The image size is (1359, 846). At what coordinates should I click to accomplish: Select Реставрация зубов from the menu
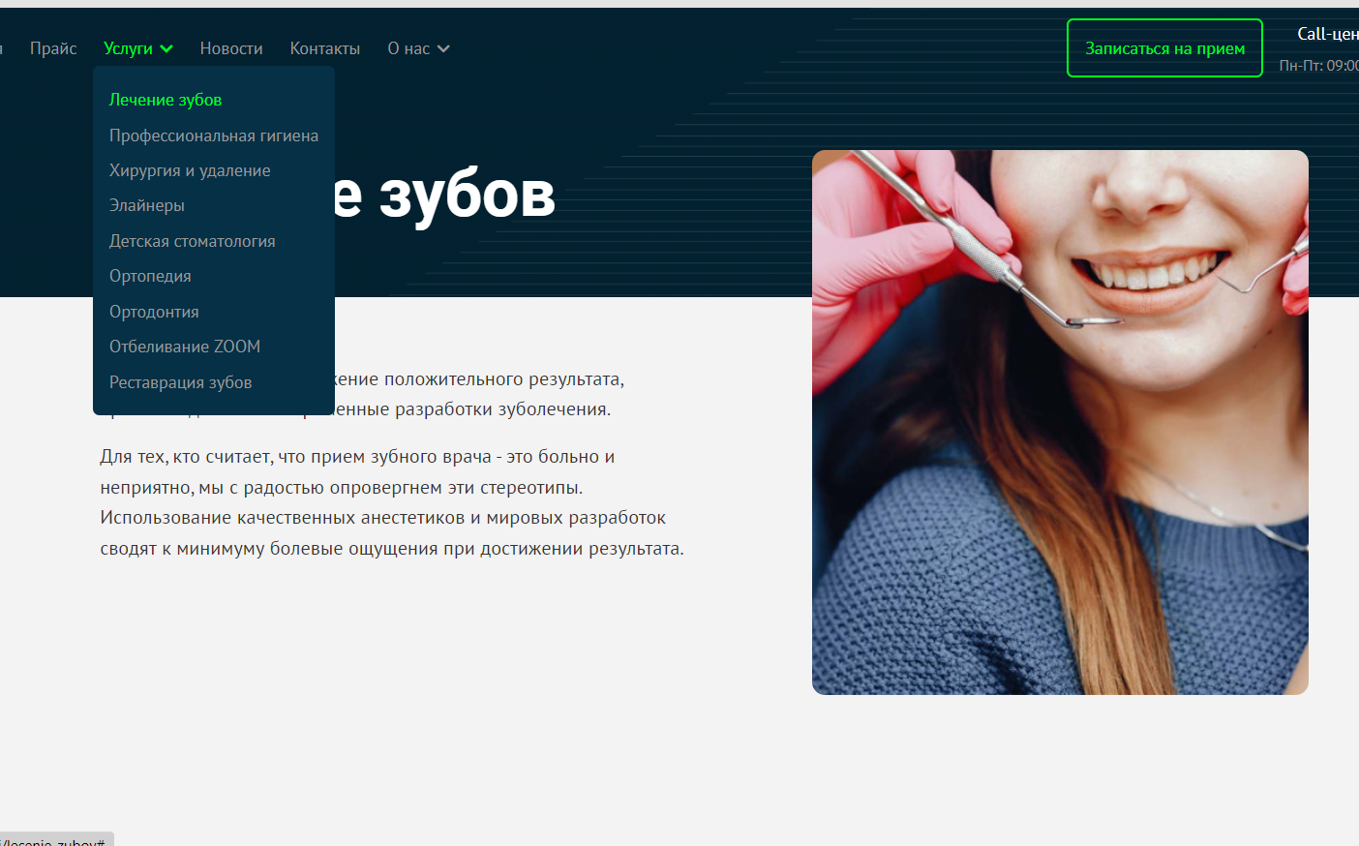[181, 382]
